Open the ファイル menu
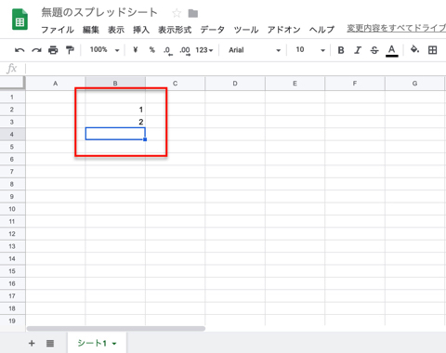The height and width of the screenshot is (353, 446). 58,30
